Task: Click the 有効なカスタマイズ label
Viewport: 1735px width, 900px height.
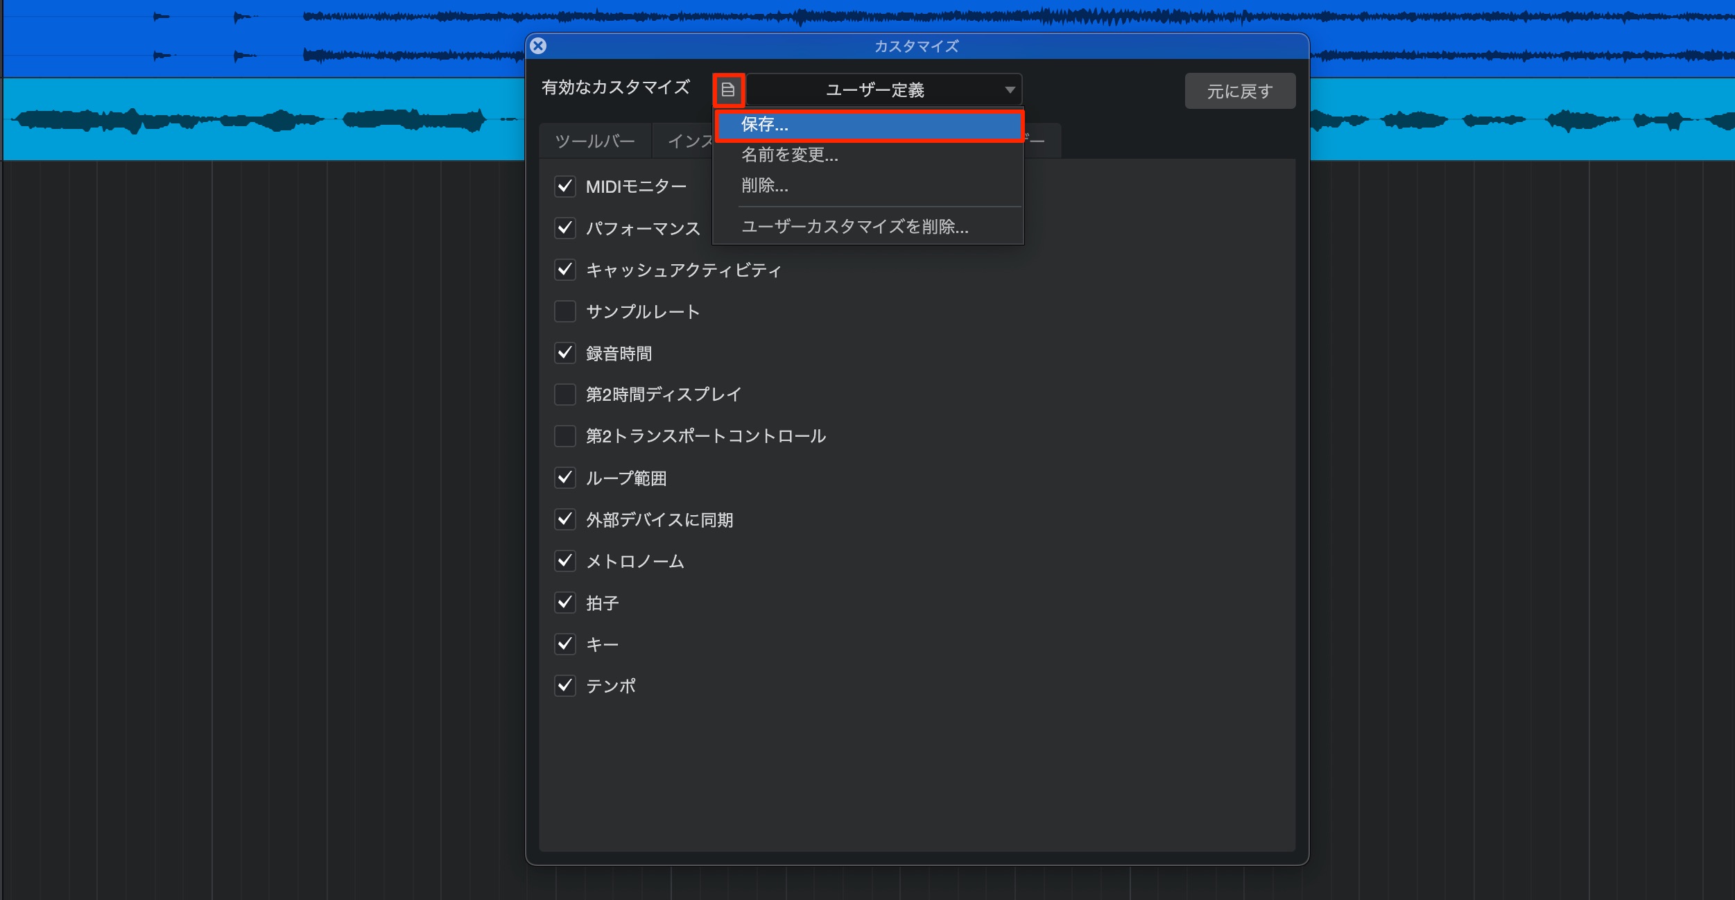Action: (616, 87)
